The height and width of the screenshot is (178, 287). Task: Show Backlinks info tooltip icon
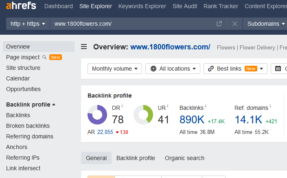click(206, 106)
